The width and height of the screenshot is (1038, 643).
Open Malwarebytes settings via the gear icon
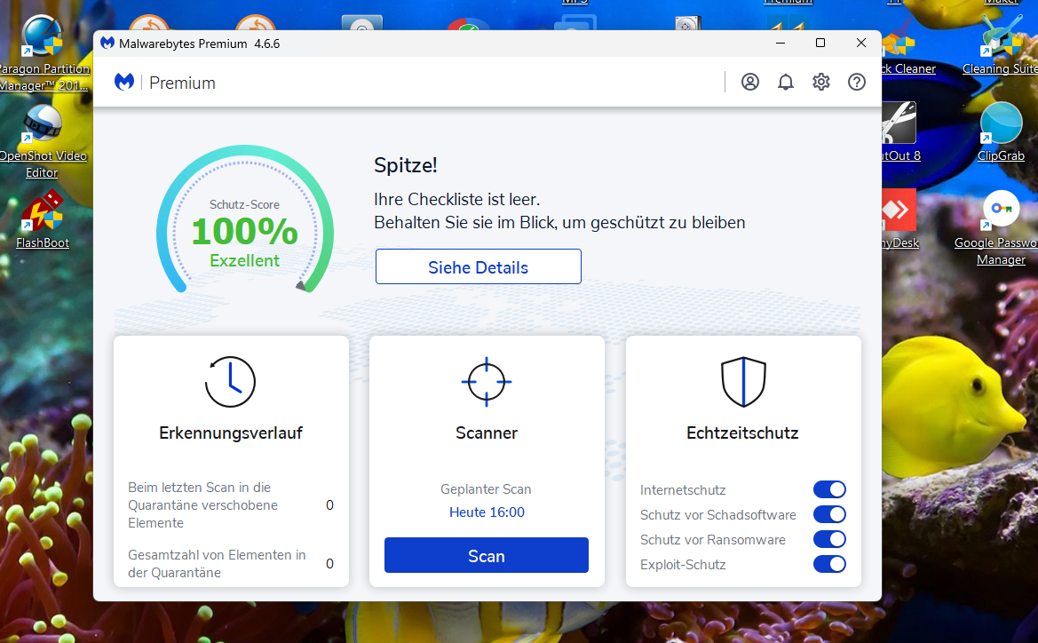coord(821,82)
